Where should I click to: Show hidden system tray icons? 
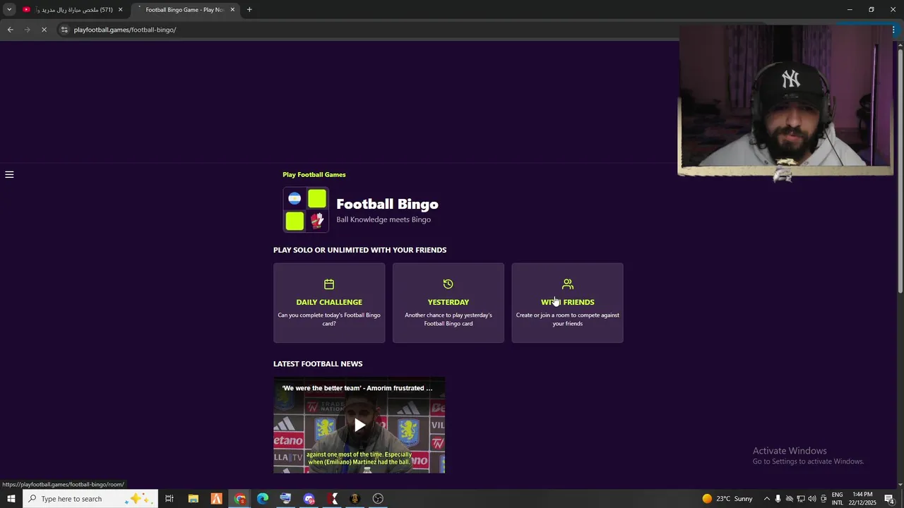766,499
